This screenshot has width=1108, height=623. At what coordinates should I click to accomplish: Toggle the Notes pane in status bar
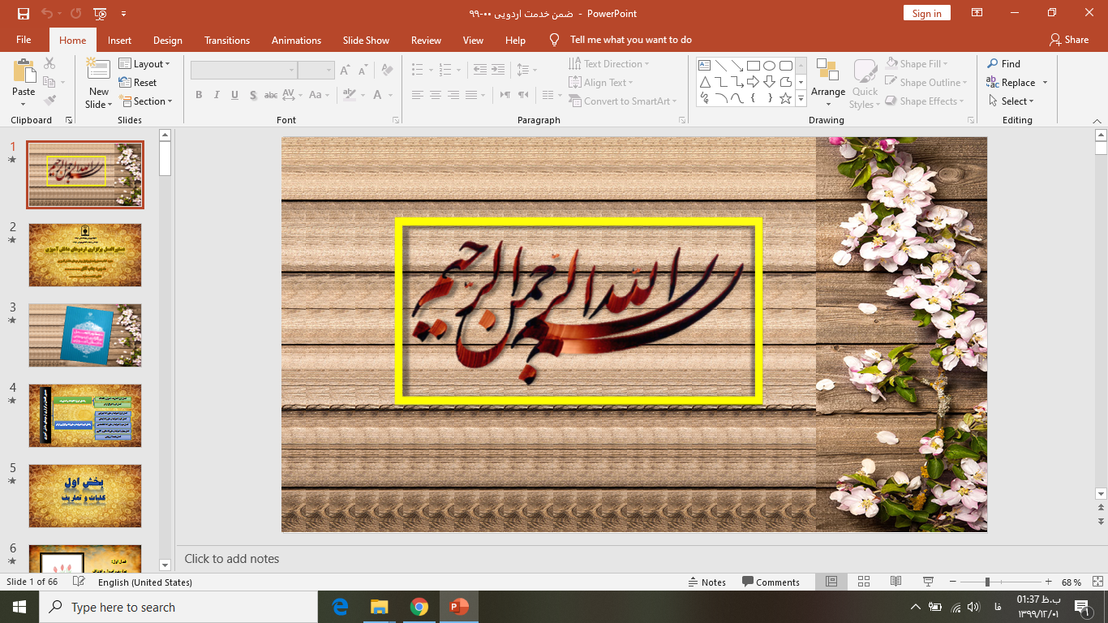706,582
